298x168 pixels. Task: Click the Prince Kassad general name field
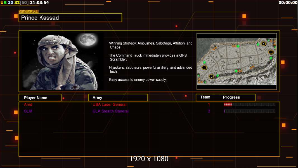pyautogui.click(x=70, y=18)
